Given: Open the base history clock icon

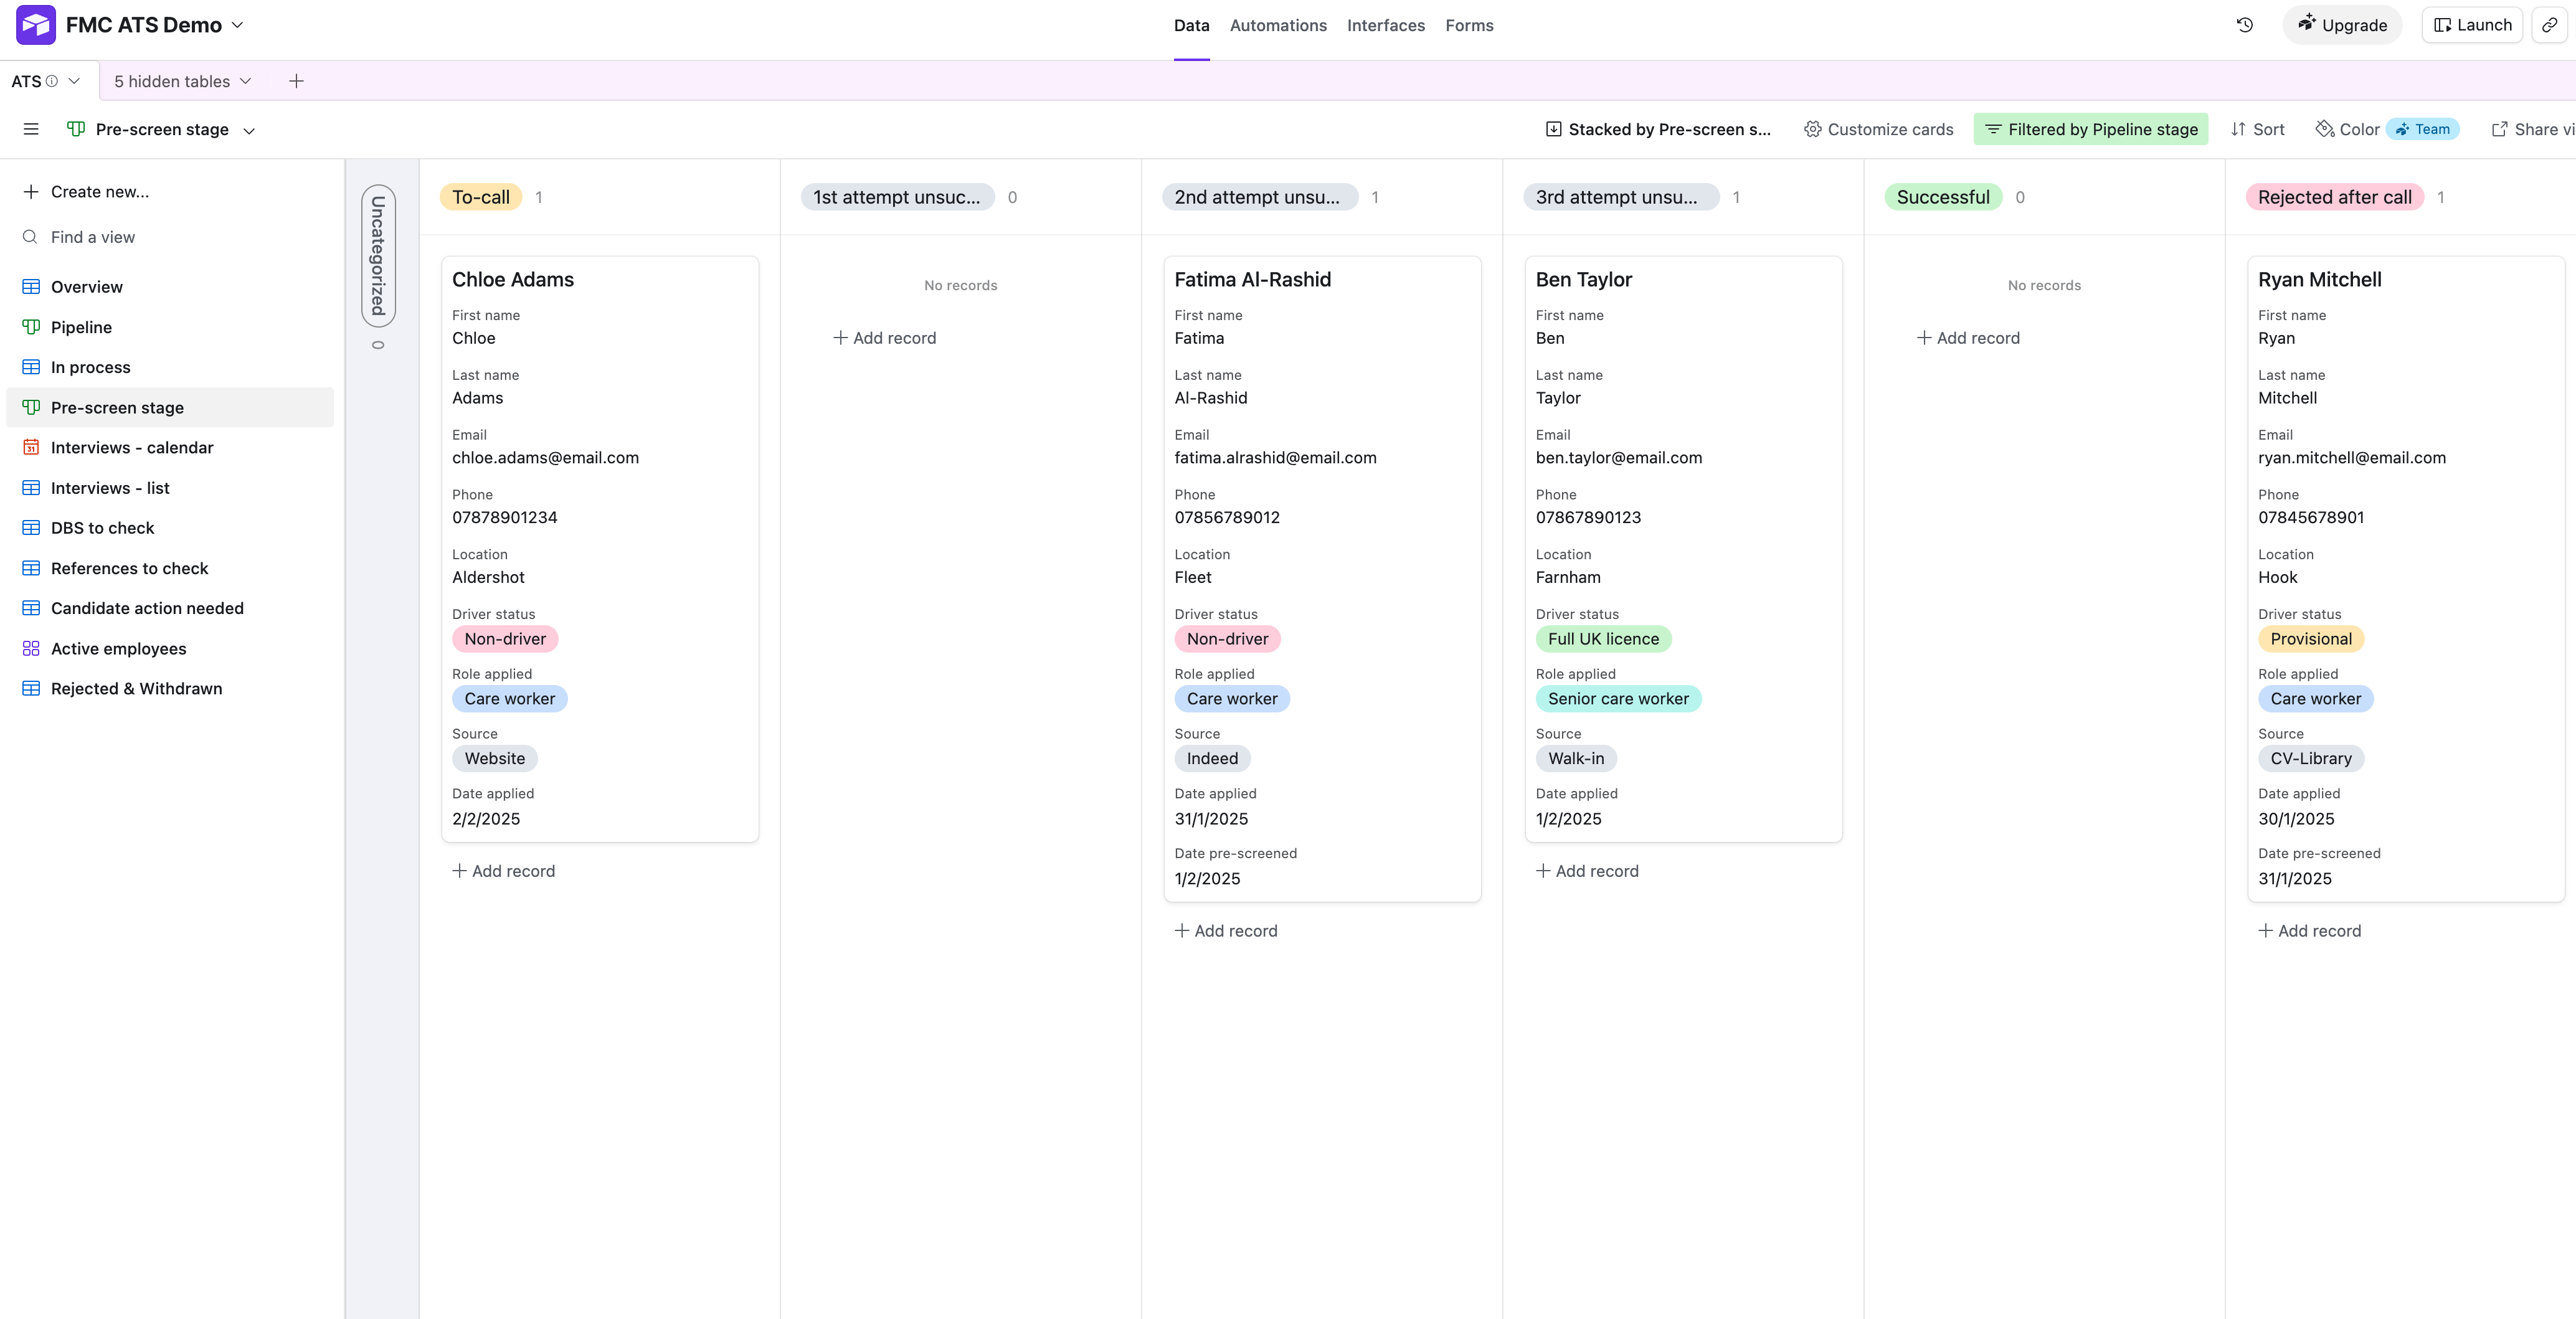Looking at the screenshot, I should [x=2244, y=25].
